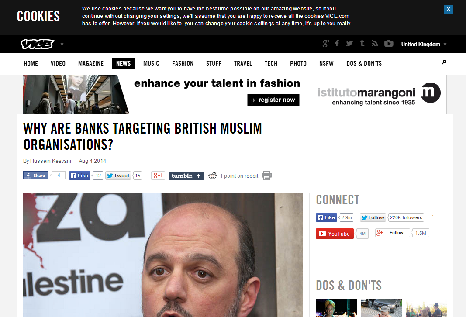Open the Tumblr icon in top bar
The width and height of the screenshot is (466, 317).
(362, 44)
